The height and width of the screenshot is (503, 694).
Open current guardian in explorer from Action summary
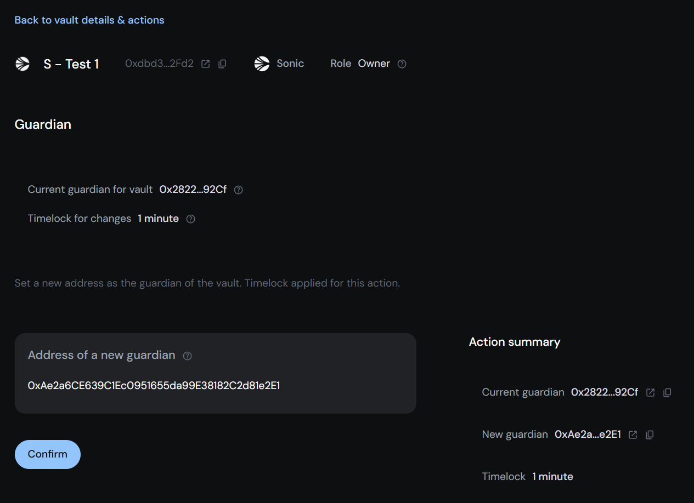pos(650,393)
